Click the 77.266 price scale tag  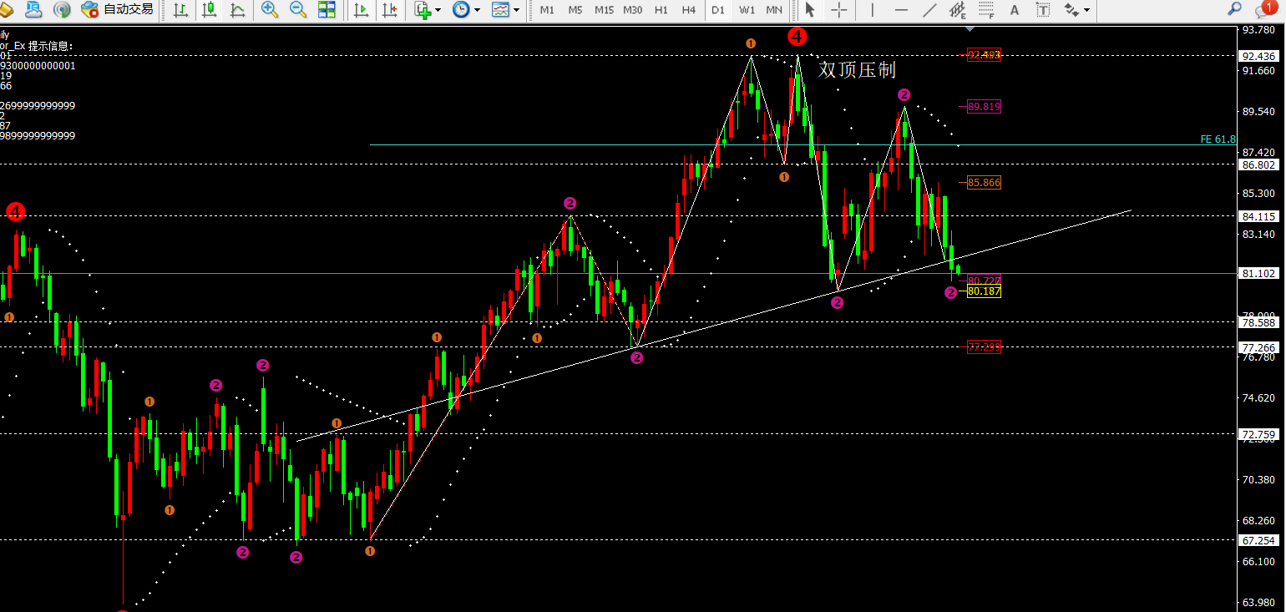1259,347
